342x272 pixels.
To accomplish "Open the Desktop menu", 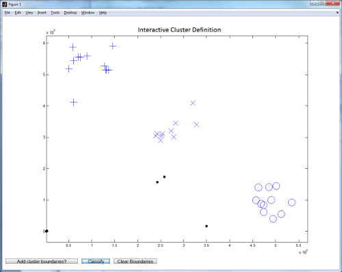I will (x=70, y=13).
